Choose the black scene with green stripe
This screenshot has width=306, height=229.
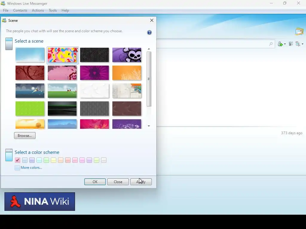[62, 109]
